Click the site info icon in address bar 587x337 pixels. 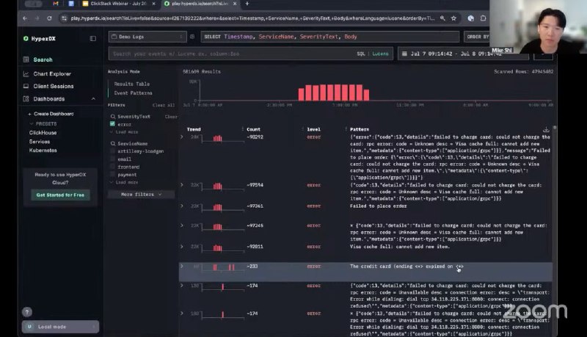pyautogui.click(x=64, y=18)
